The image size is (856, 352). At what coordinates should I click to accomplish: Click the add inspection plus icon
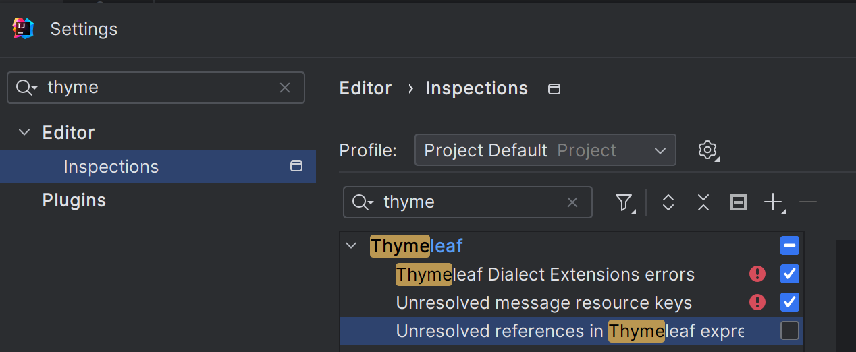(x=773, y=202)
